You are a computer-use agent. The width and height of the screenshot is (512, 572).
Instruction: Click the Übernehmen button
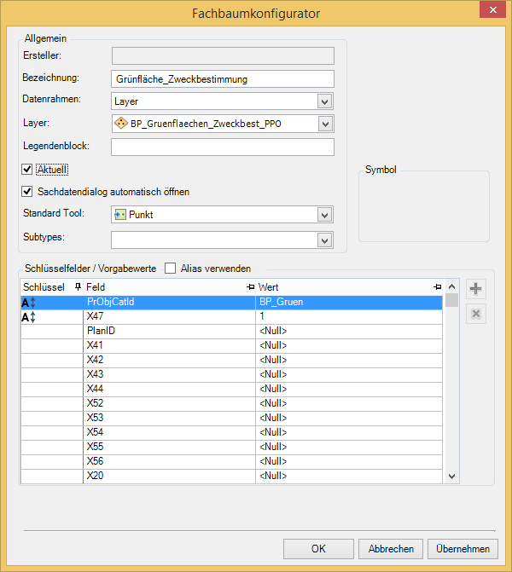coord(463,549)
